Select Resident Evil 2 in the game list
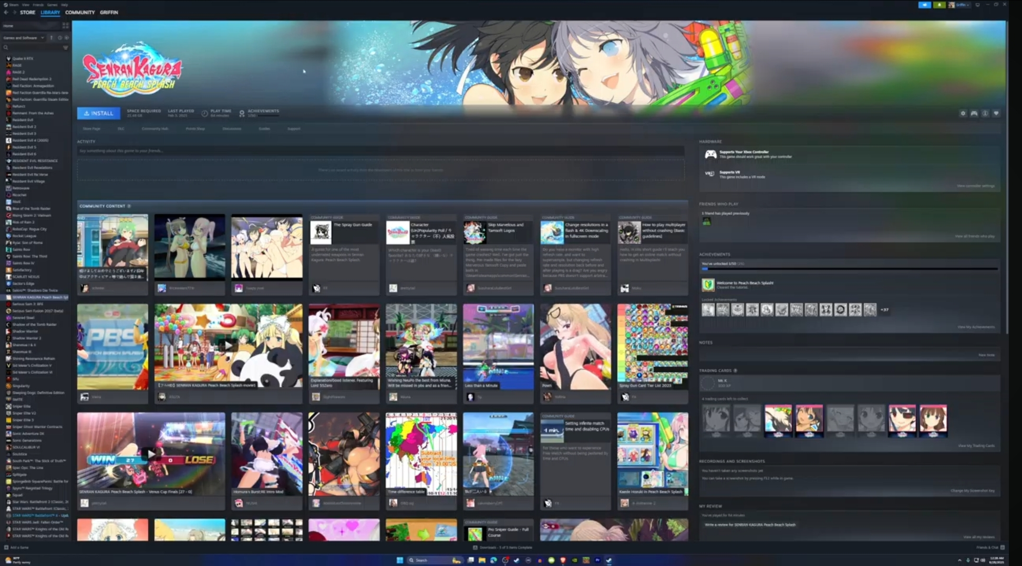This screenshot has height=566, width=1022. 24,126
